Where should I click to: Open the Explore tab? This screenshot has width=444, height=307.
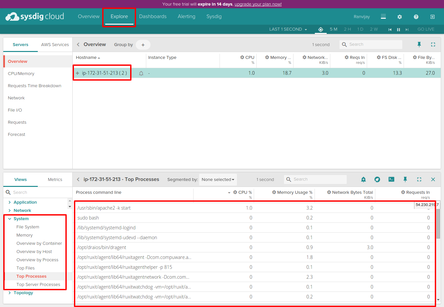119,16
